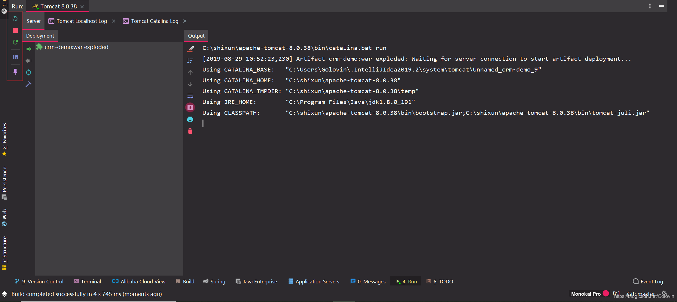This screenshot has width=677, height=302.
Task: Click the catalina.bat run command line
Action: [x=294, y=48]
